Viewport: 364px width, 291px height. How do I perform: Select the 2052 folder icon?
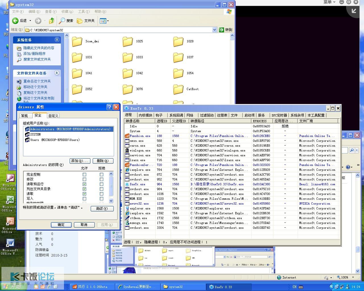[x=77, y=89]
